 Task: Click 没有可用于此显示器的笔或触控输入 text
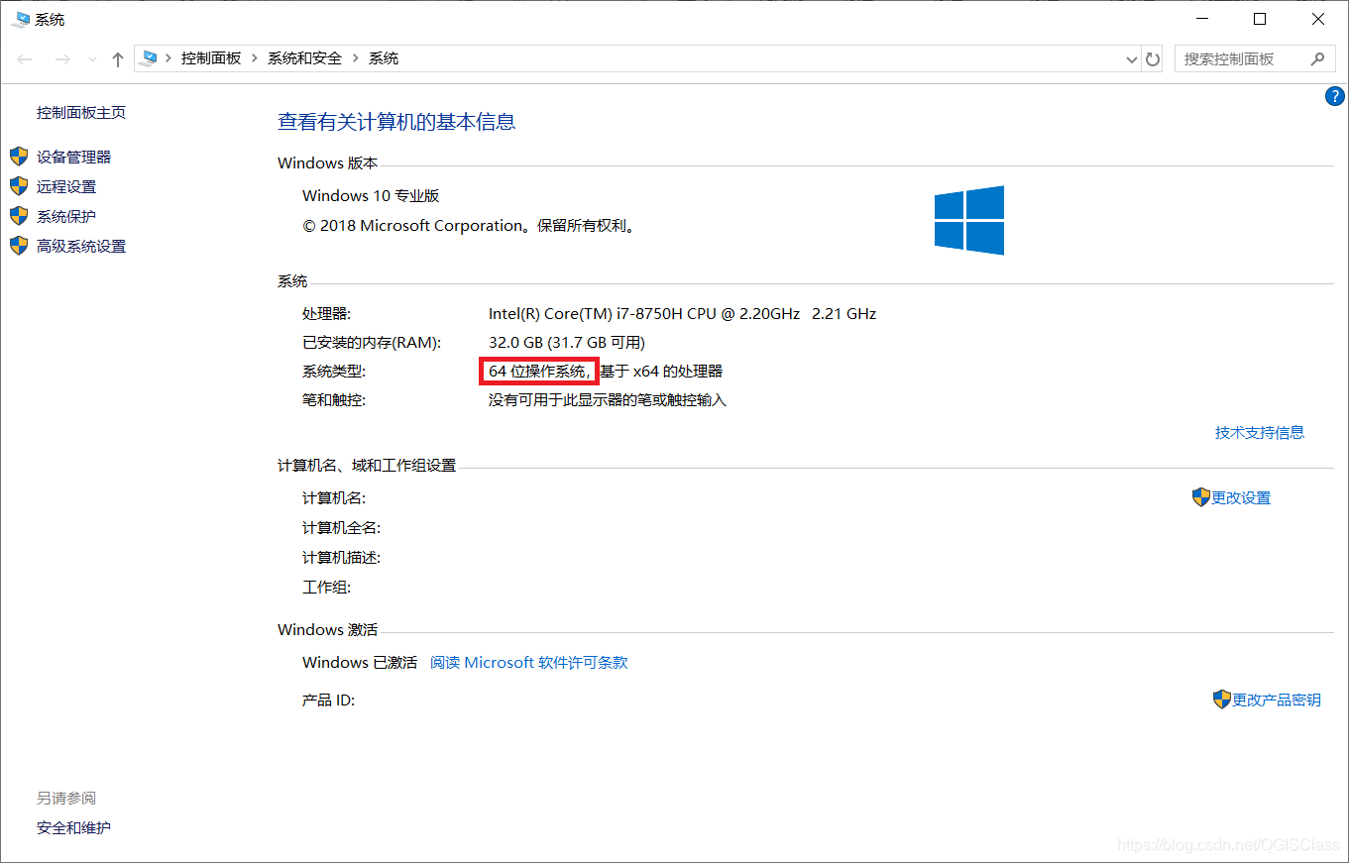click(x=608, y=400)
